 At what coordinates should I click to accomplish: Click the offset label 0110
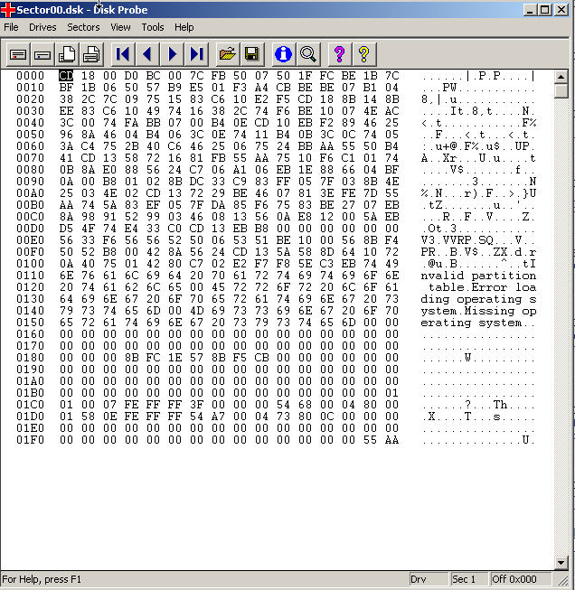click(x=30, y=276)
